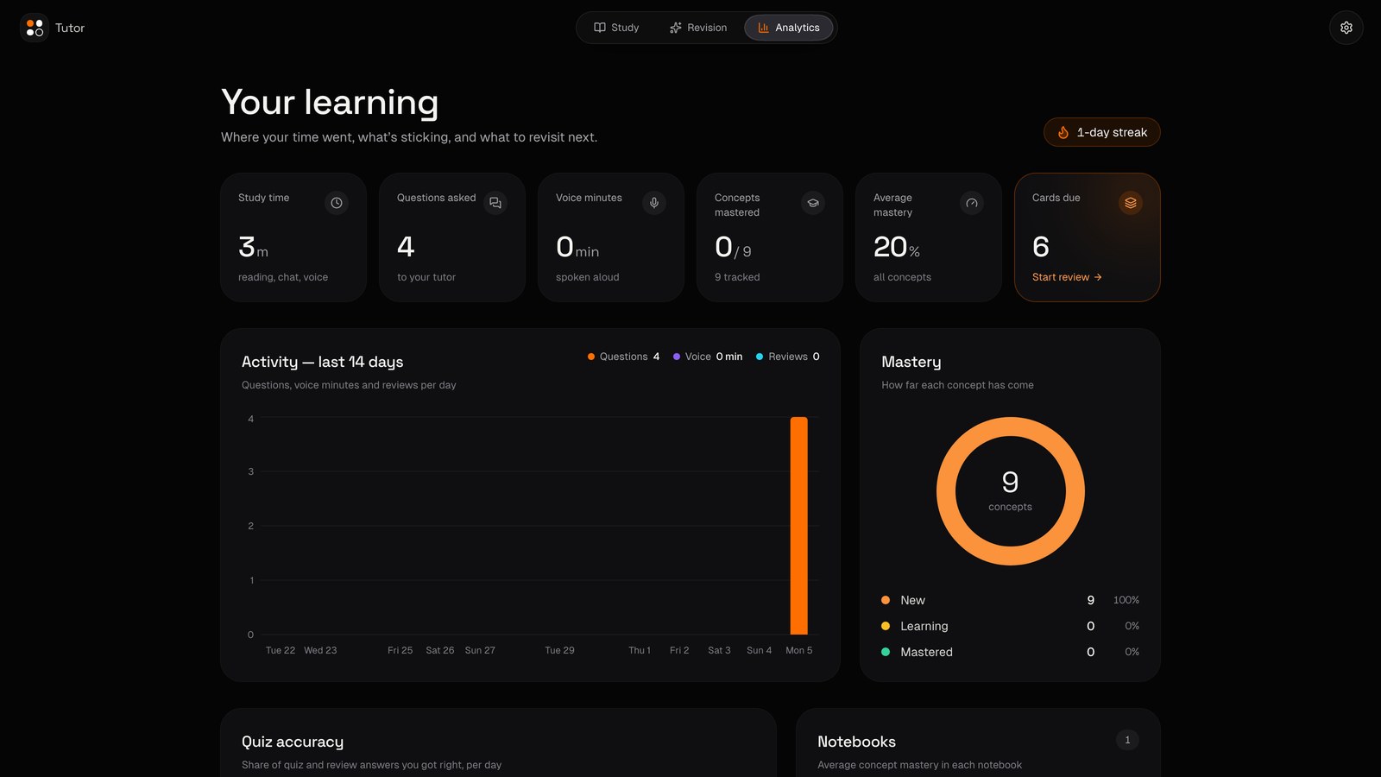Click the 'reading, chat, voice' caption
This screenshot has width=1381, height=777.
point(283,277)
